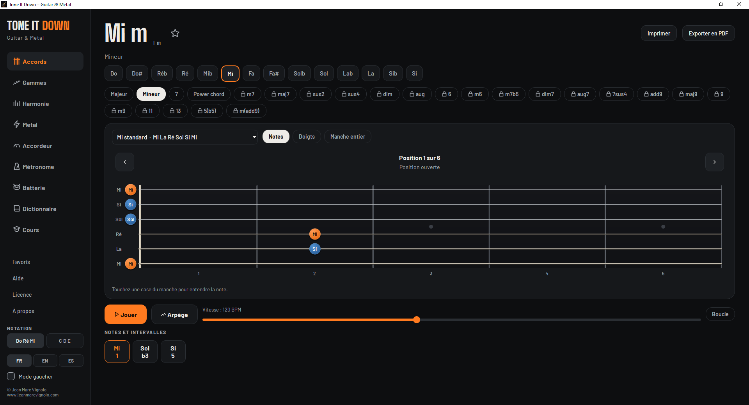Open the Cours graduation cap icon
This screenshot has height=405, width=749.
17,229
